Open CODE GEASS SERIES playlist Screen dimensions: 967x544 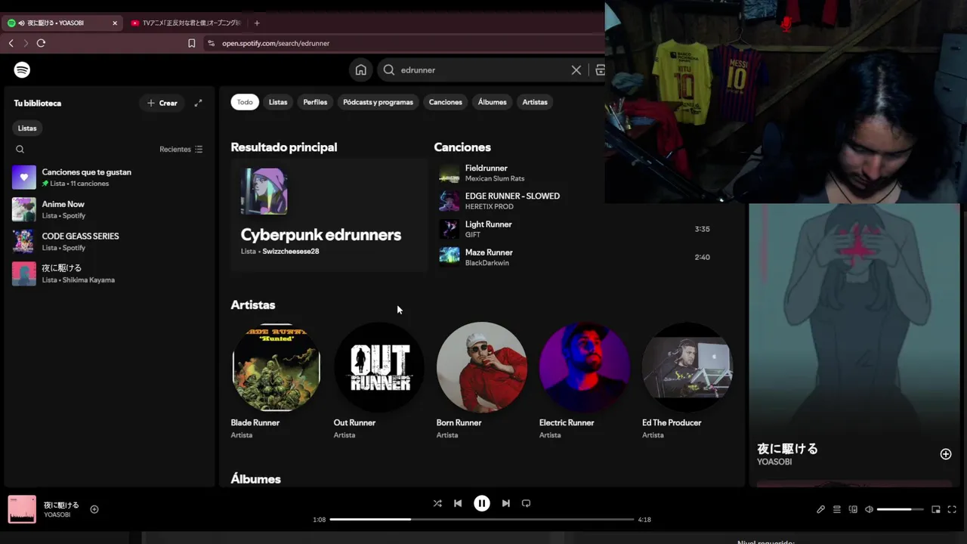coord(108,241)
